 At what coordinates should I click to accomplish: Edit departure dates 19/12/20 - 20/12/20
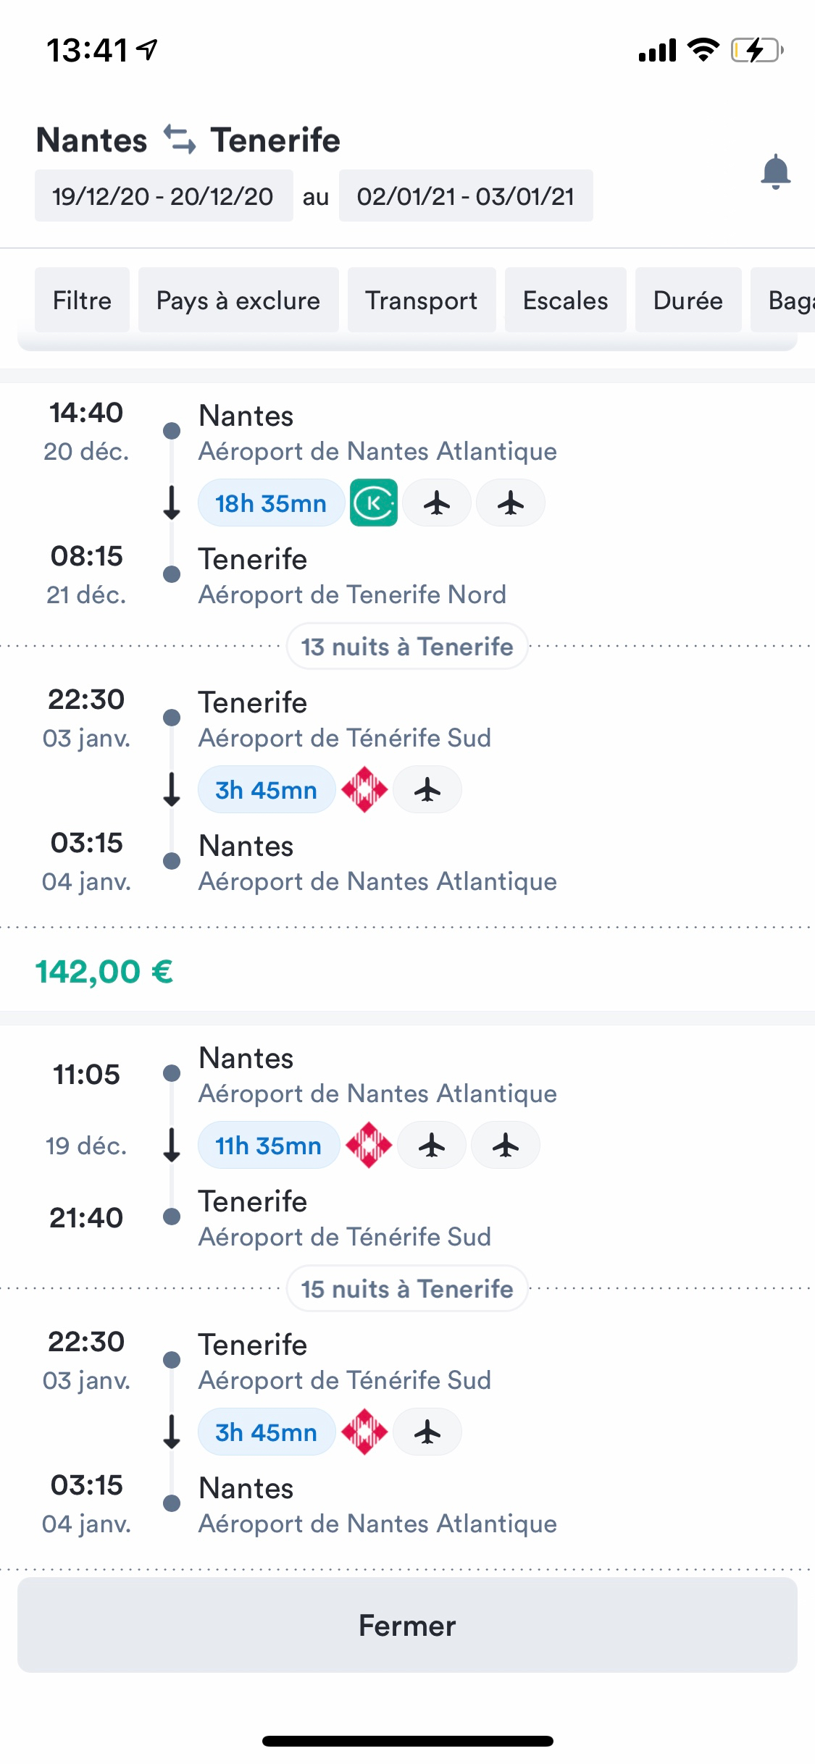tap(164, 196)
